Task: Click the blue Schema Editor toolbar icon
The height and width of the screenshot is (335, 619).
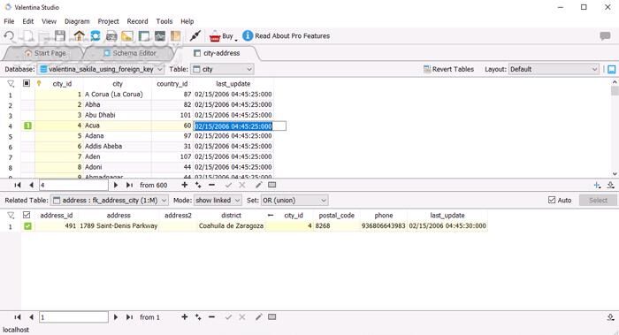Action: coord(96,36)
